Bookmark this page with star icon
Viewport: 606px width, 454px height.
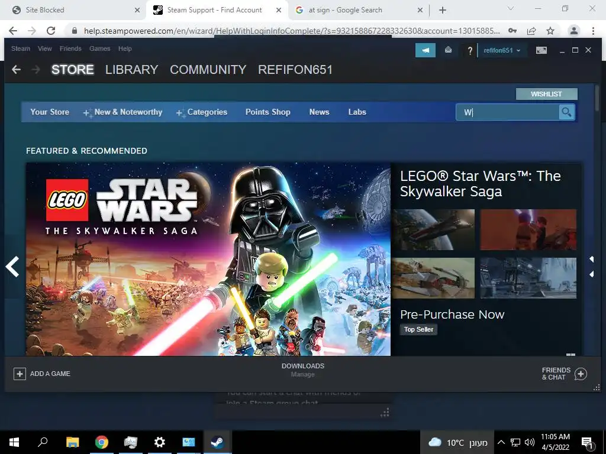pyautogui.click(x=550, y=31)
